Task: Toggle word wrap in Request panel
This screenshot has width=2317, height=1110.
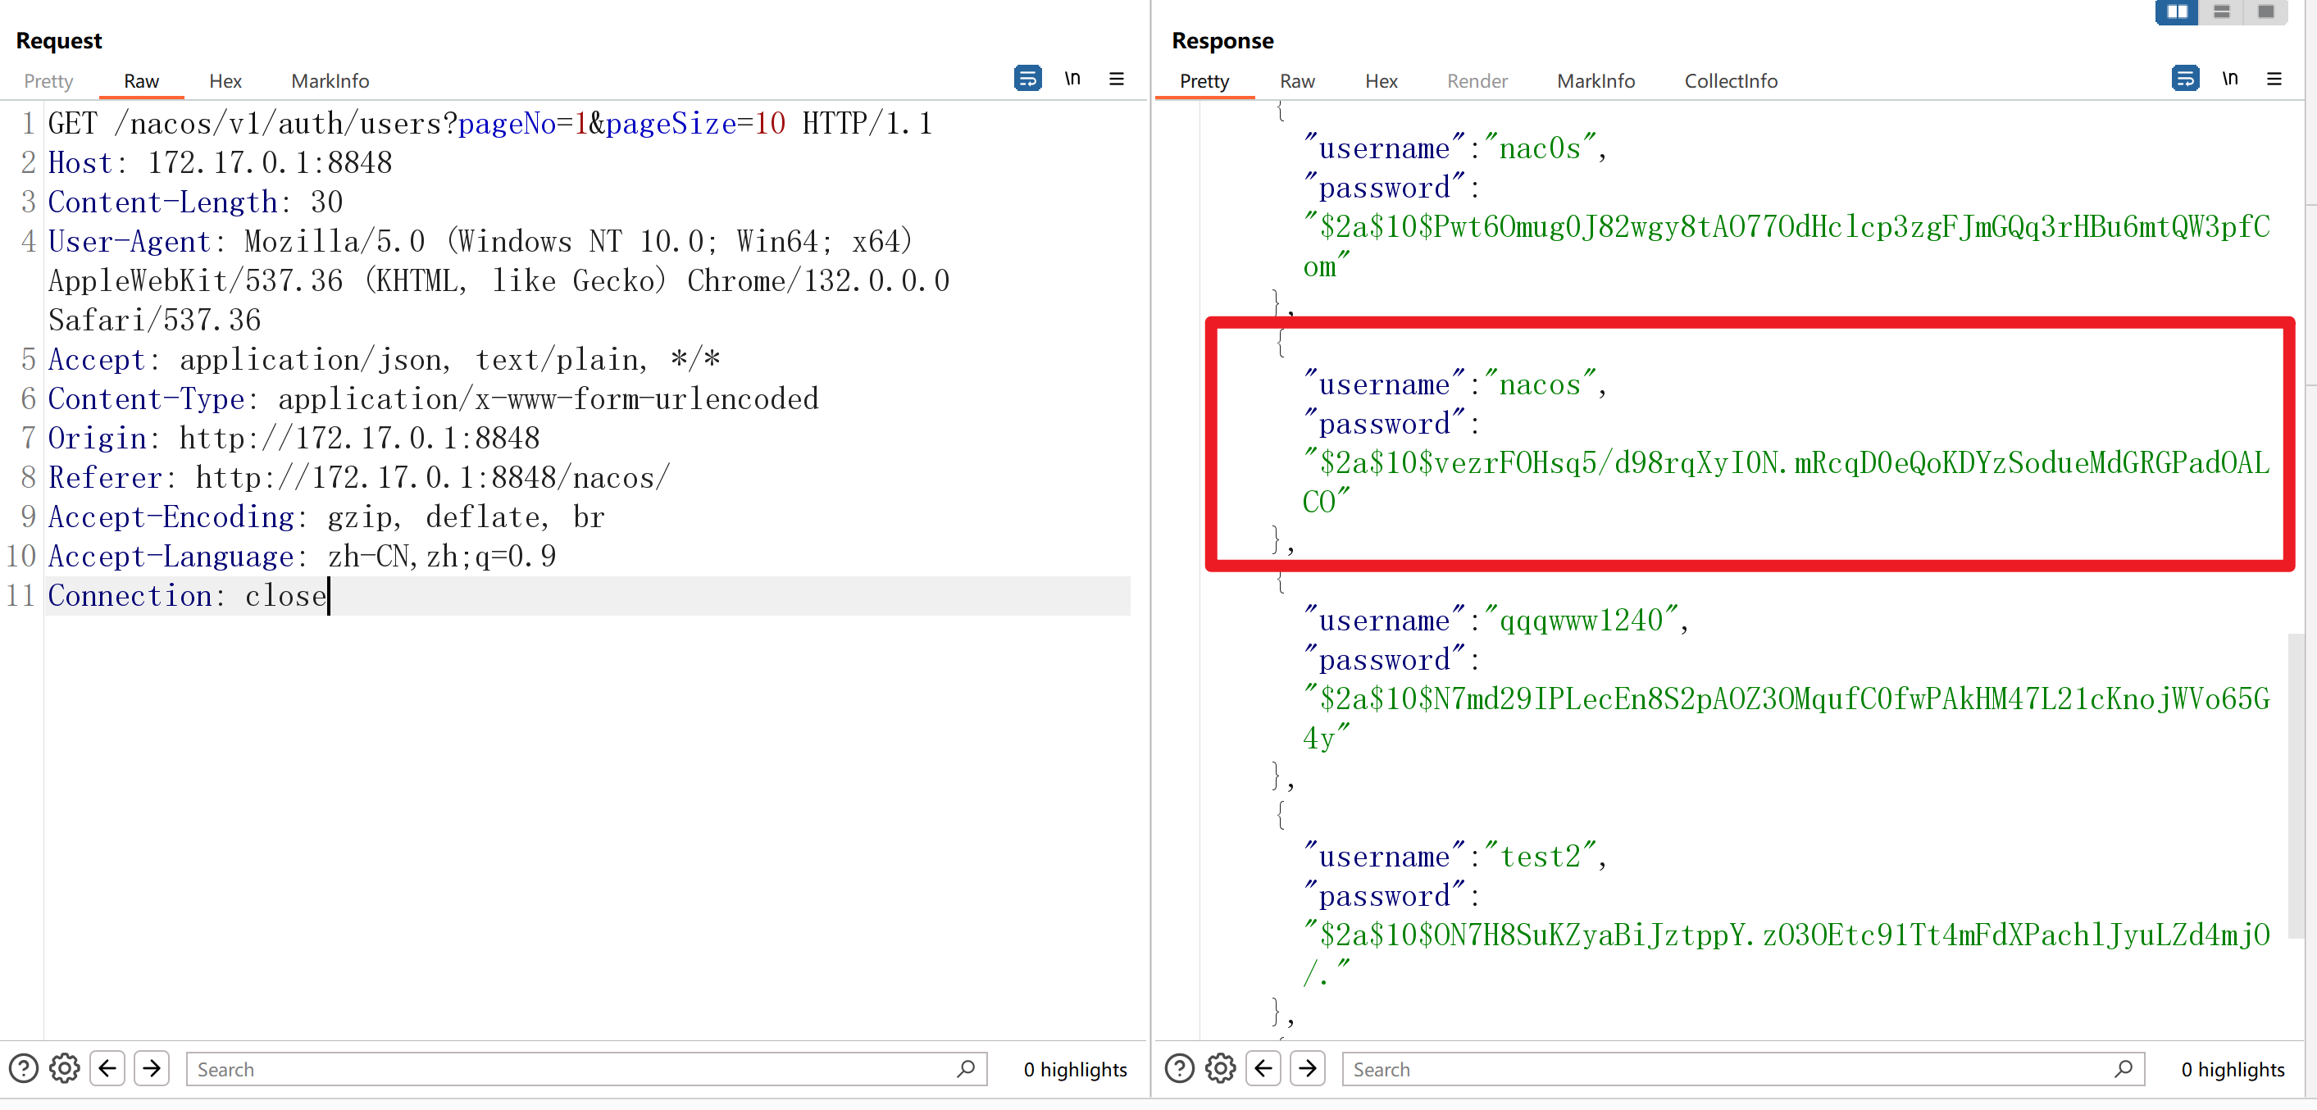Action: 1027,78
